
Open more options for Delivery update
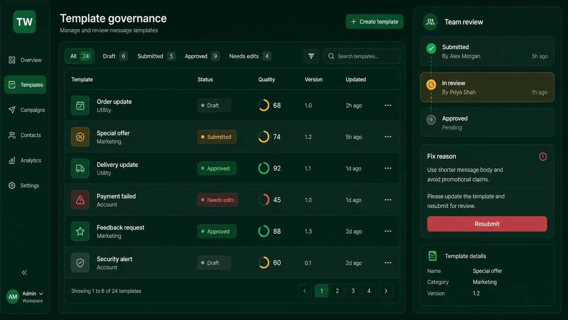[x=388, y=168]
